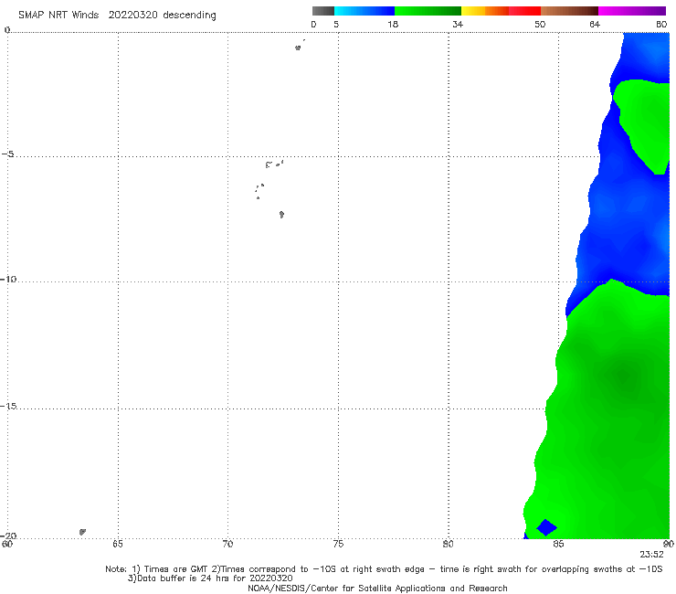Click the swath time stamp '23:52'

click(651, 555)
